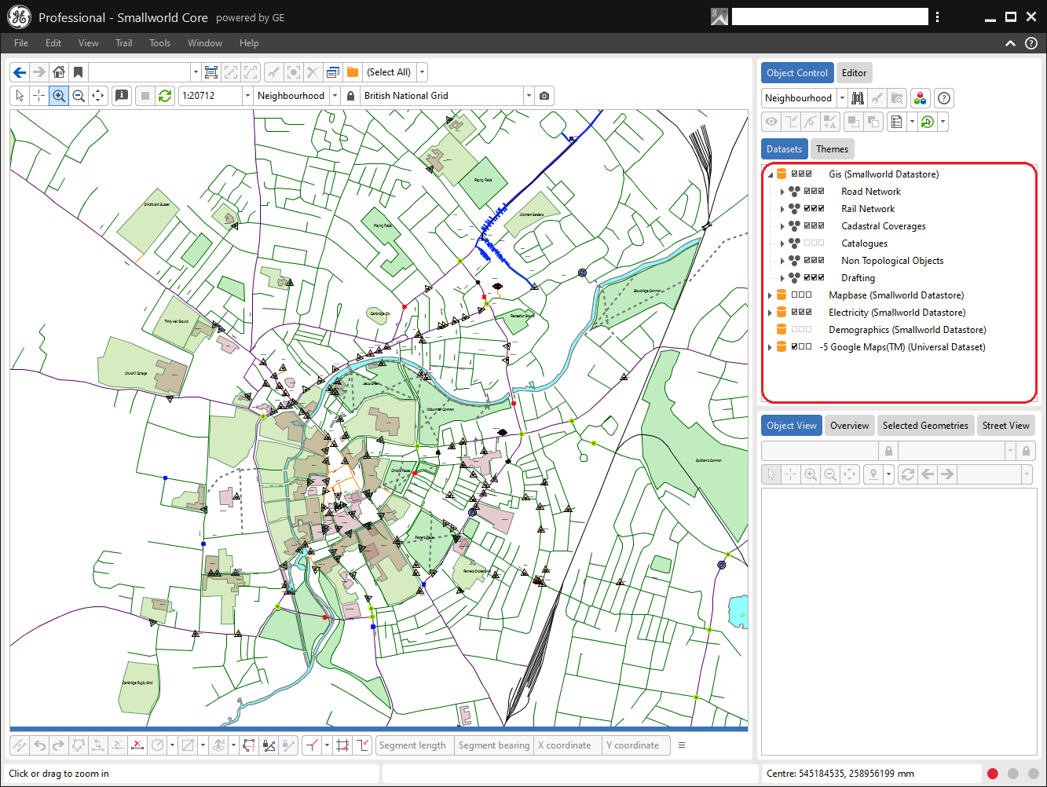The image size is (1047, 787).
Task: Go back to the previous map view
Action: [x=20, y=72]
